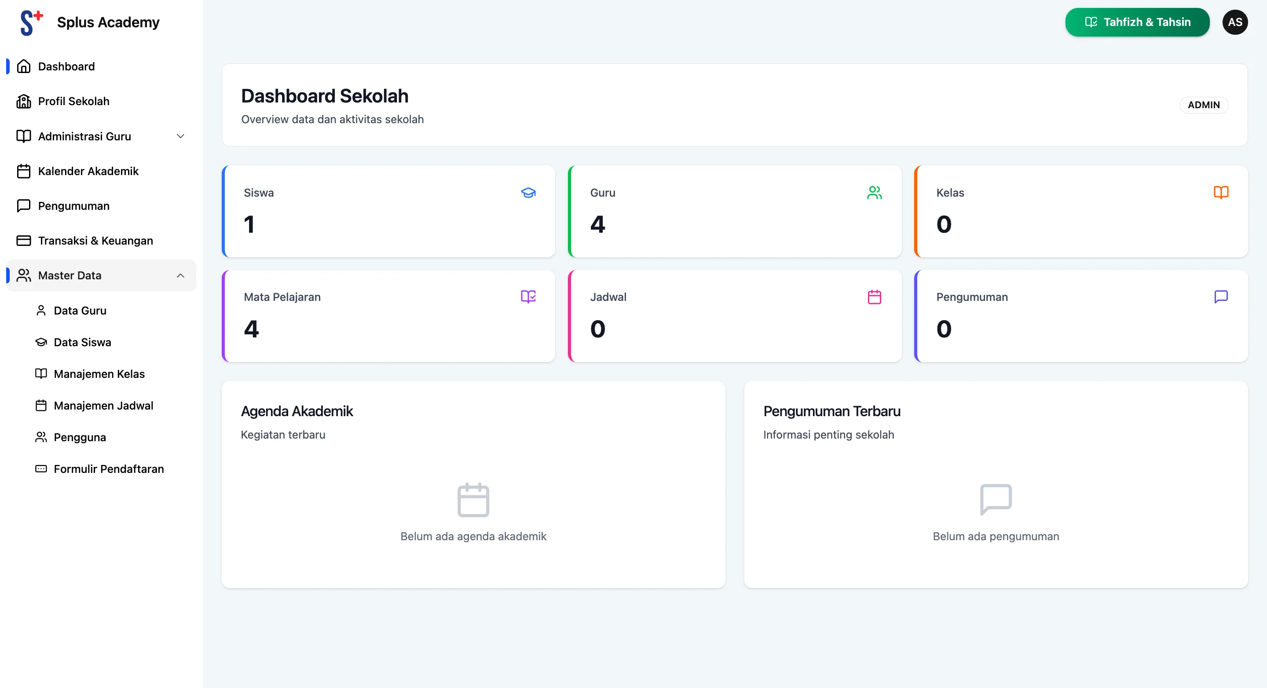Click the ADMIN role badge
The image size is (1267, 688).
pyautogui.click(x=1203, y=105)
